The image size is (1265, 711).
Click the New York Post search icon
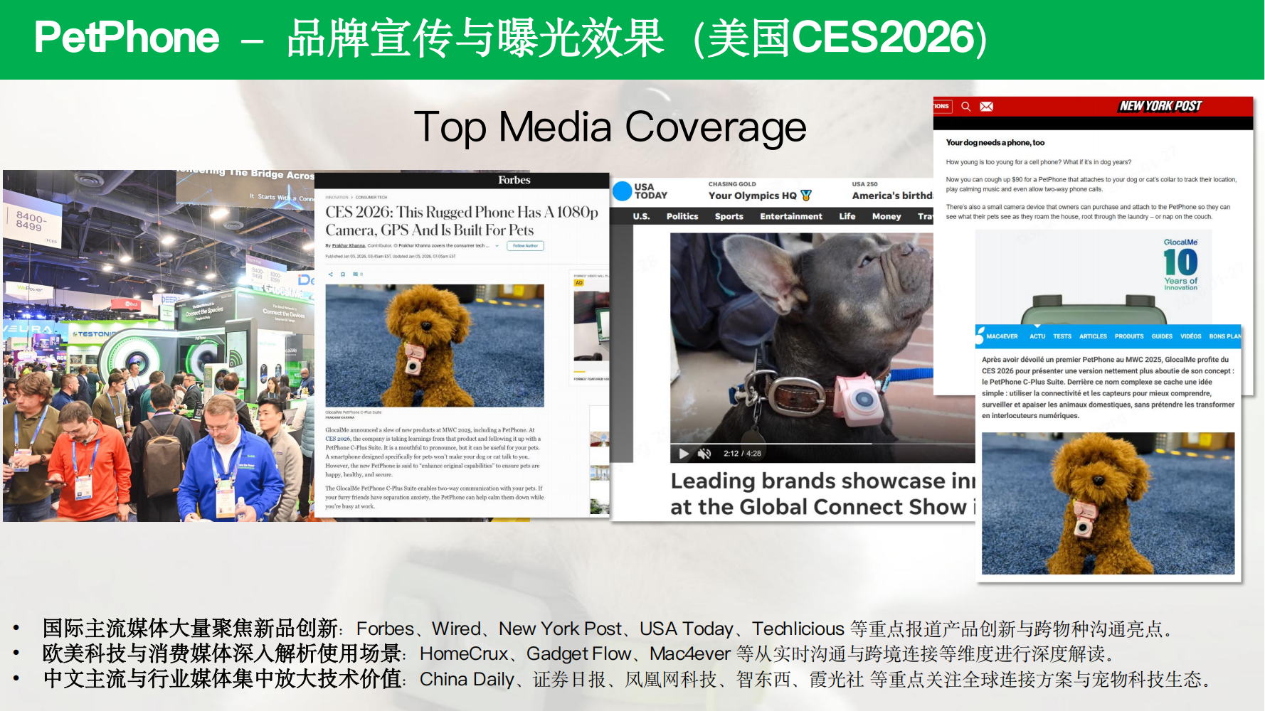(x=965, y=106)
